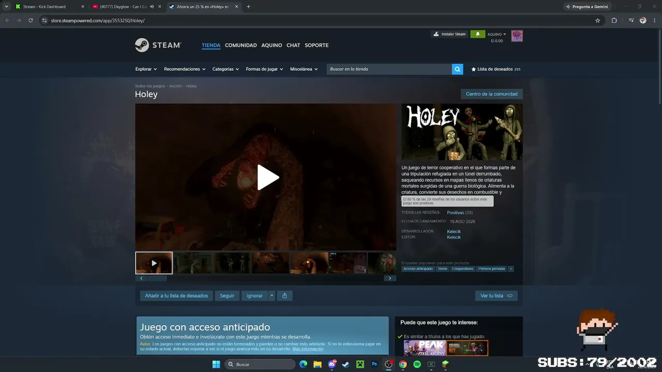Select the Cooperativos tag
This screenshot has width=662, height=372.
pos(462,269)
